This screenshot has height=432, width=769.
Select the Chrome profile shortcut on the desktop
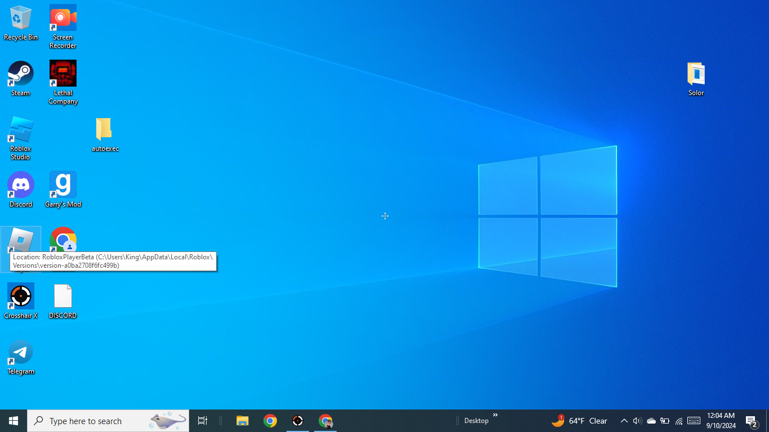[63, 241]
